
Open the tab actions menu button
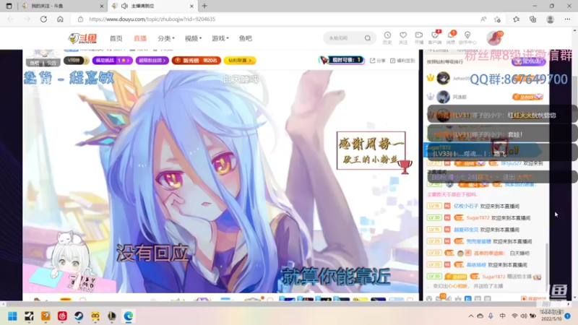click(x=9, y=6)
